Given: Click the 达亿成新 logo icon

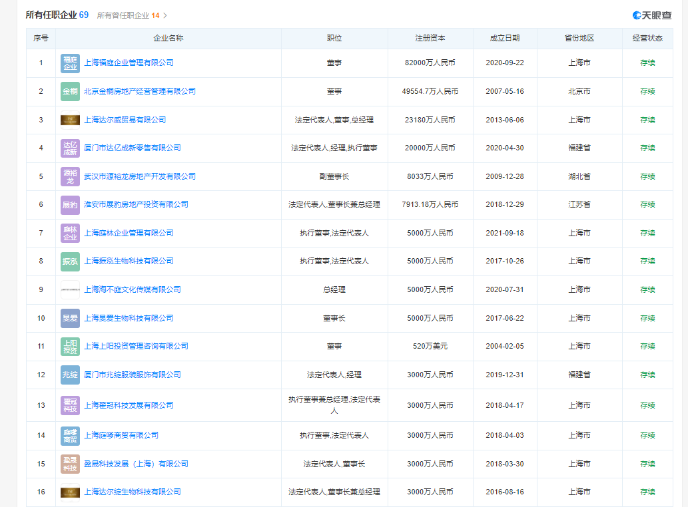Looking at the screenshot, I should point(70,148).
